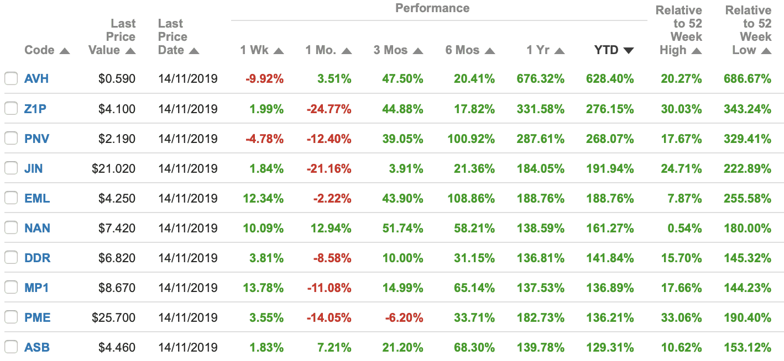Image resolution: width=784 pixels, height=361 pixels.
Task: Click Relative to 52 Week Low sort arrow
Action: click(x=766, y=51)
